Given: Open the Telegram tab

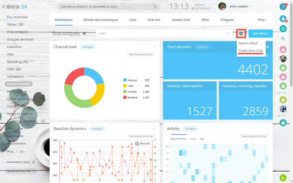Looking at the screenshot, I should (227, 20).
